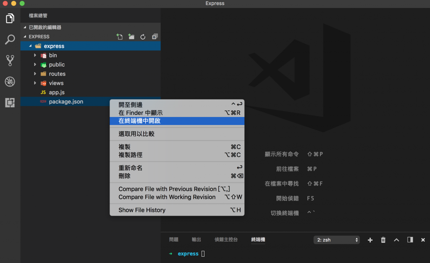Collapse all folders in explorer
The width and height of the screenshot is (430, 263).
pos(155,37)
